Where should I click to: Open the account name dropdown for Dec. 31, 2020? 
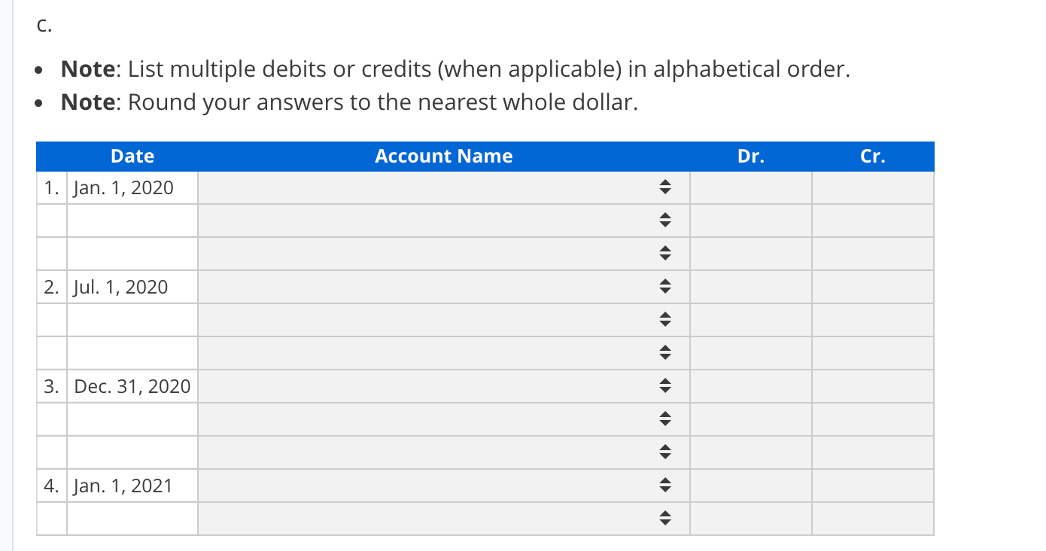click(x=665, y=385)
